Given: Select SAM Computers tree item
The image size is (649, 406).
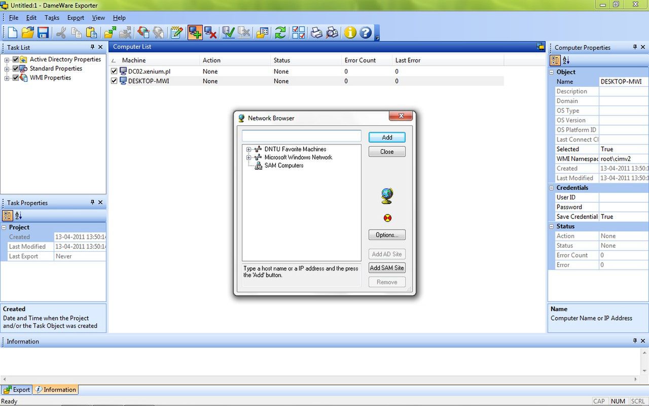Looking at the screenshot, I should pyautogui.click(x=283, y=165).
